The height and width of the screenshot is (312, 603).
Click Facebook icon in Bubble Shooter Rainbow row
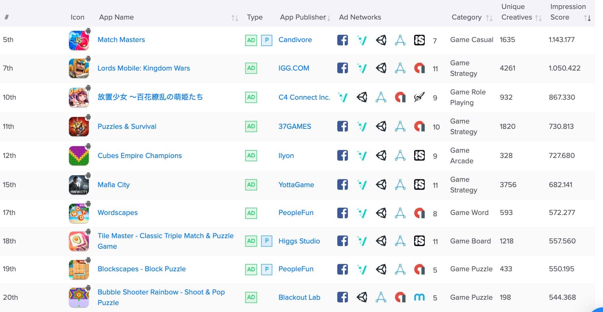coord(343,297)
